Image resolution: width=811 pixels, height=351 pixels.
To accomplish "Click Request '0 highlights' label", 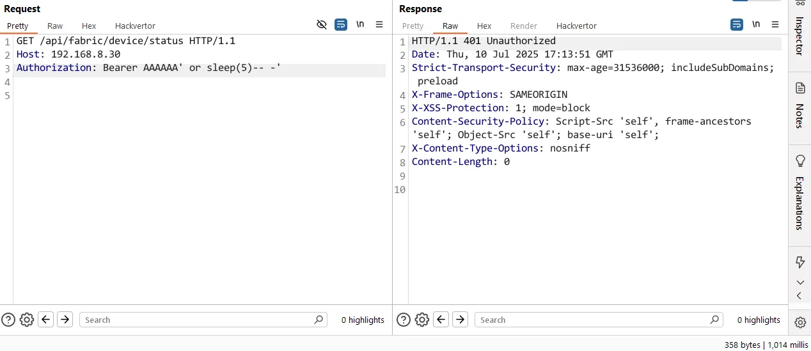I will [x=363, y=320].
